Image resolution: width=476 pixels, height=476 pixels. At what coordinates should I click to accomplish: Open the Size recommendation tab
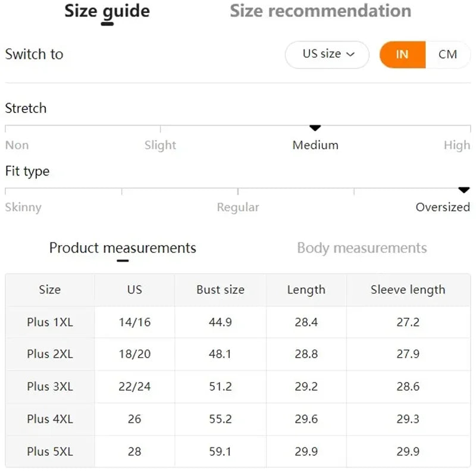320,11
